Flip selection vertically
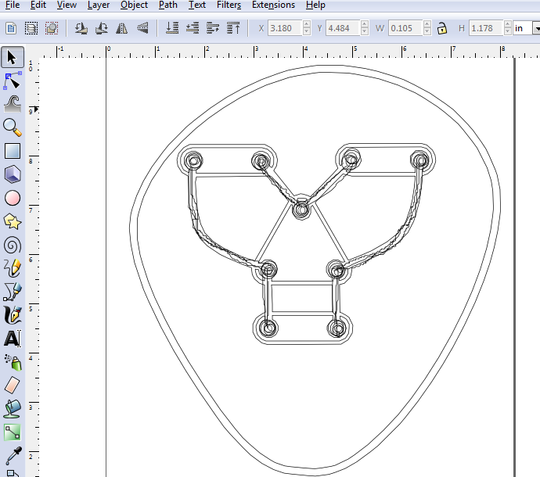 (142, 28)
